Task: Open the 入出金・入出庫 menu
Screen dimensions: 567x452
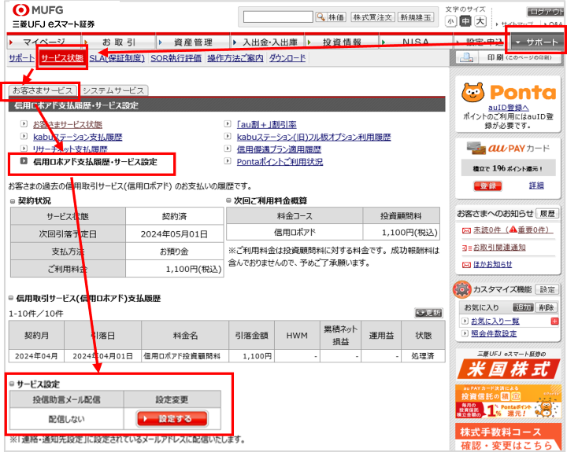Action: click(268, 42)
